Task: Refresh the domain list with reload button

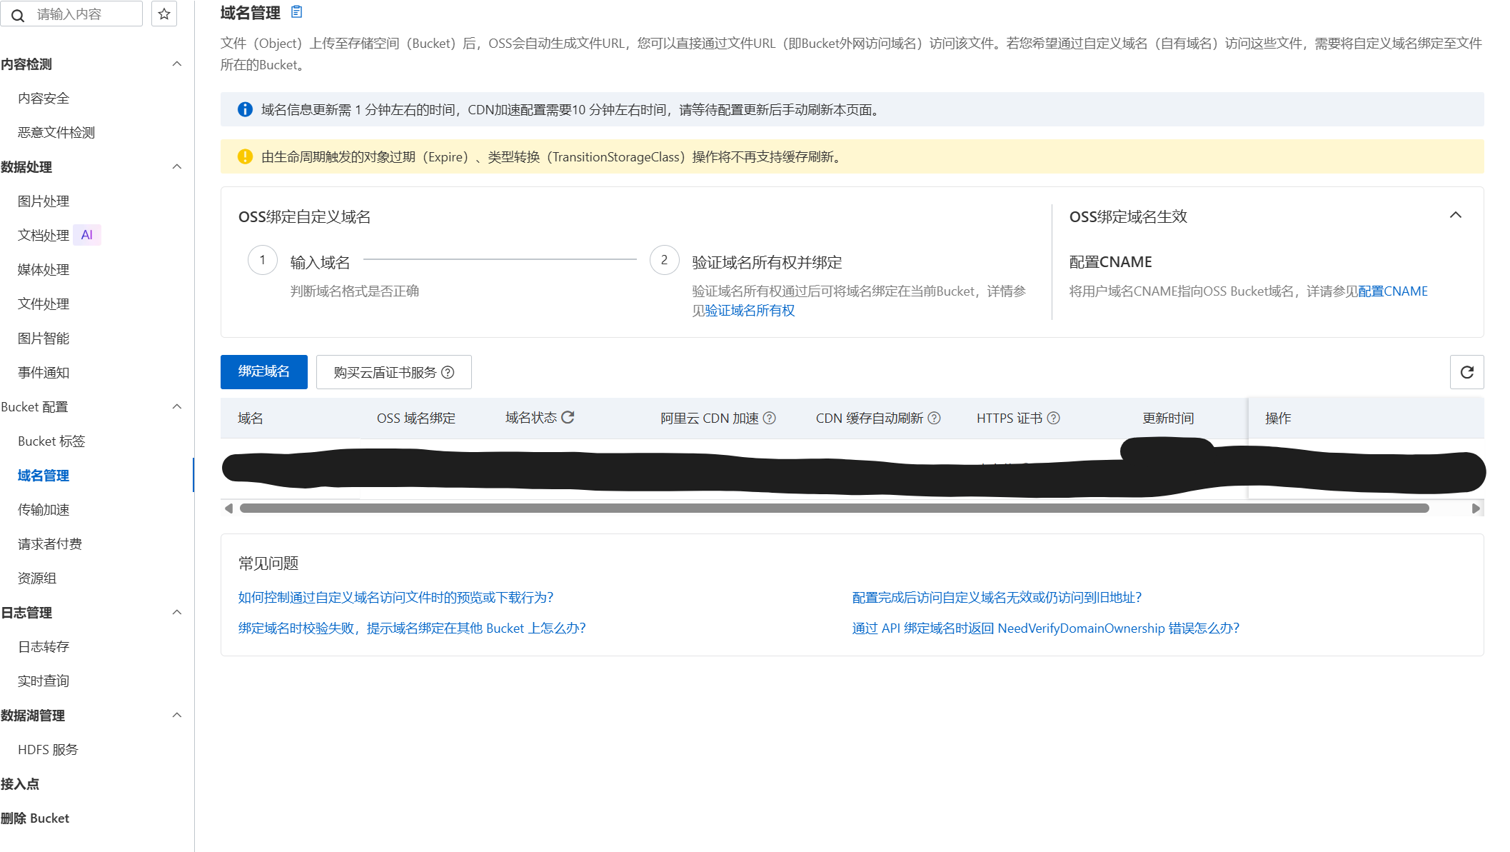Action: pyautogui.click(x=1466, y=372)
